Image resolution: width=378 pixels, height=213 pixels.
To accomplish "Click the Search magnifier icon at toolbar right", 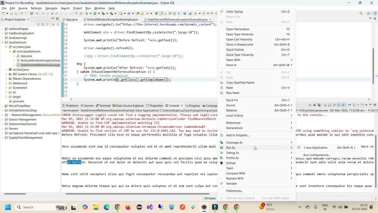I will coord(361,13).
